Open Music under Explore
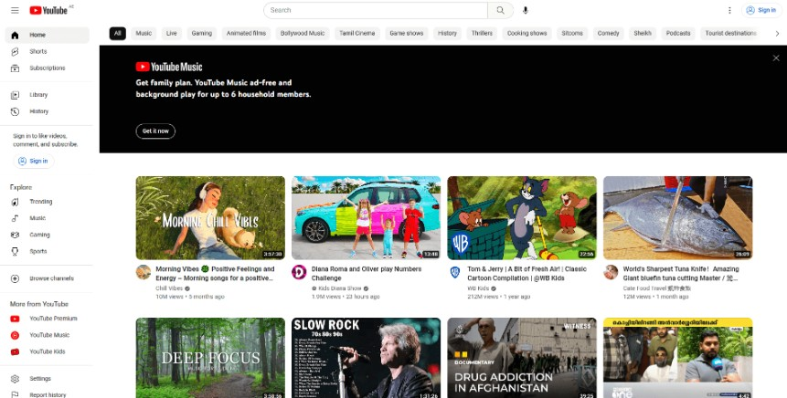This screenshot has height=398, width=787. (48, 218)
